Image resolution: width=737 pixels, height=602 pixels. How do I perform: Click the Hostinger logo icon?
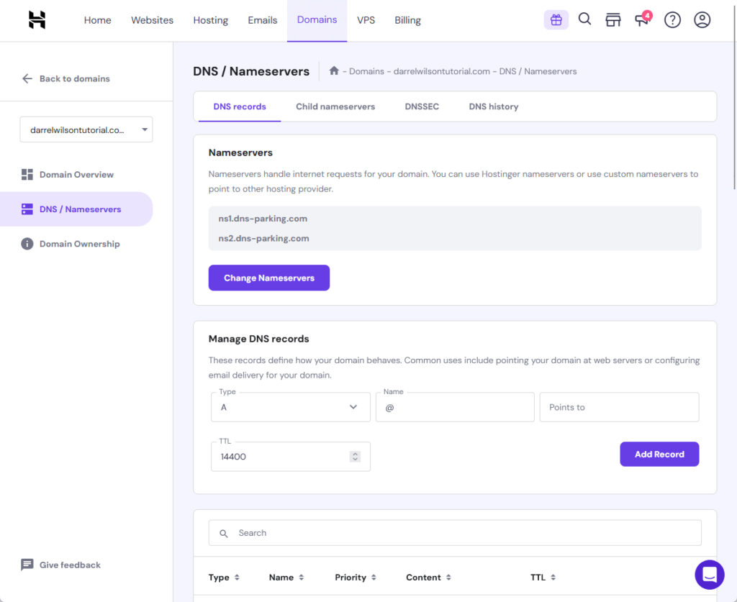(37, 19)
